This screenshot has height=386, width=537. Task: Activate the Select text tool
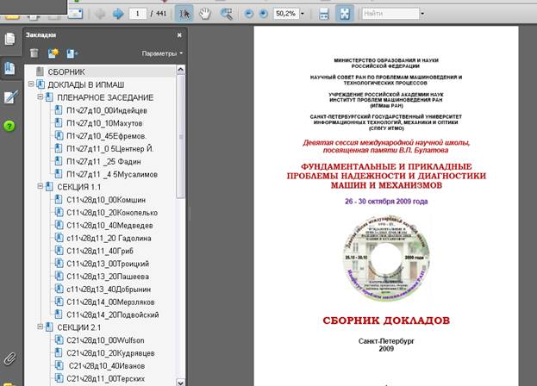point(184,14)
